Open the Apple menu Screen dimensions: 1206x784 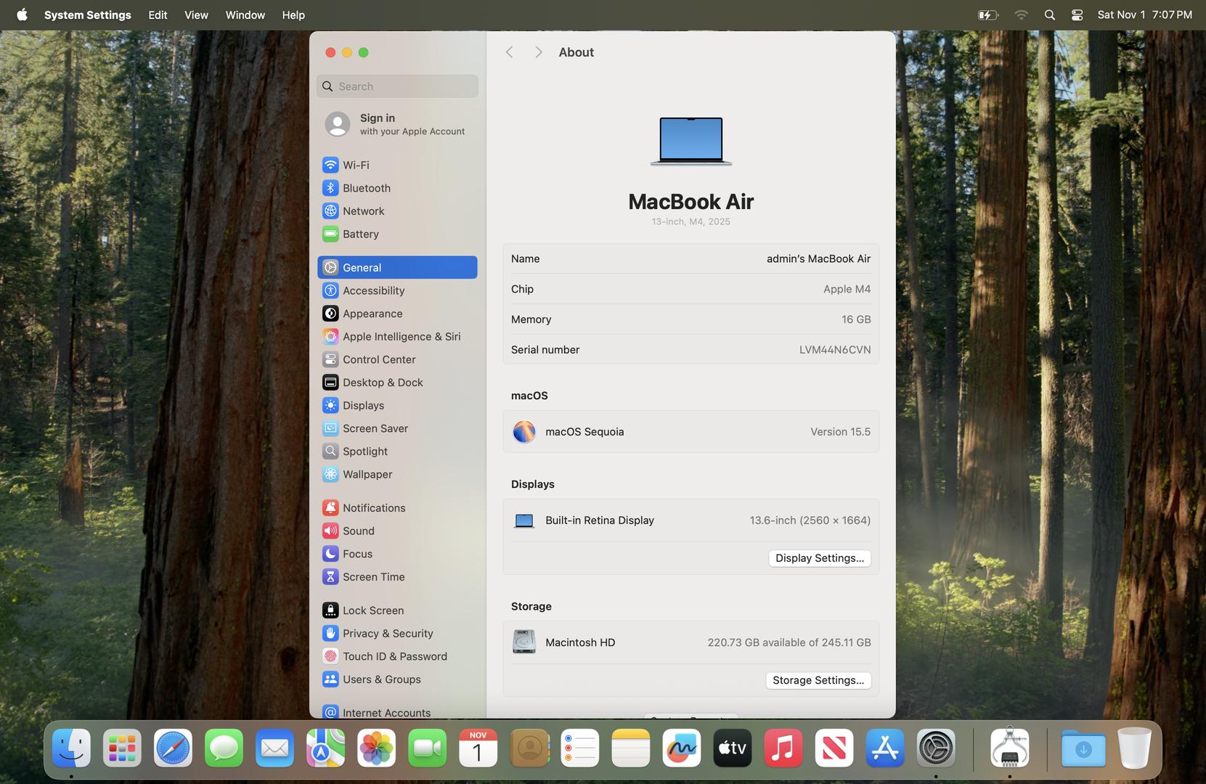(x=22, y=15)
